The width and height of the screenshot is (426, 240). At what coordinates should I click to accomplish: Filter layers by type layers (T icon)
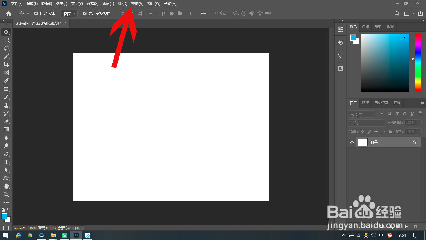click(x=397, y=114)
